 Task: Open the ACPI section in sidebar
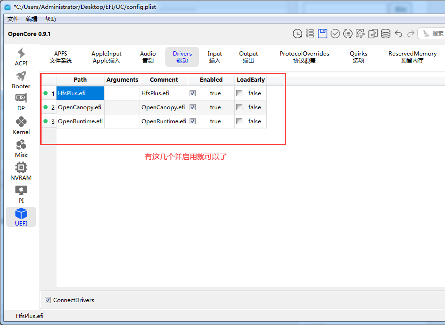click(21, 57)
